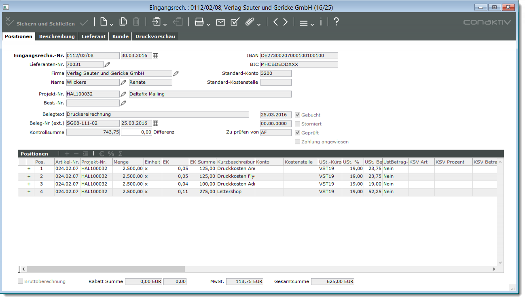Click the envelope email icon

point(220,22)
